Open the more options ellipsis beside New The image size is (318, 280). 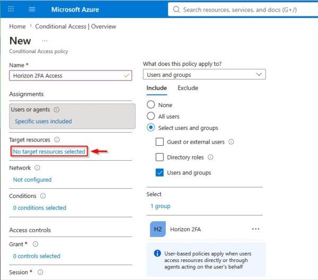(45, 41)
